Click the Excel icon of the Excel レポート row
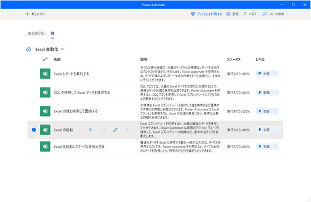Image resolution: width=311 pixels, height=202 pixels. click(x=45, y=74)
